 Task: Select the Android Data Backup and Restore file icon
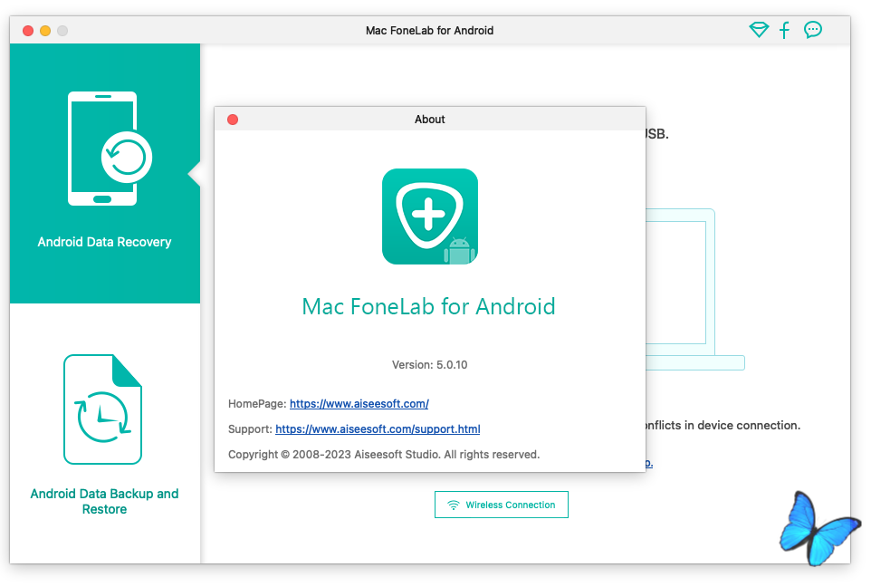click(103, 409)
